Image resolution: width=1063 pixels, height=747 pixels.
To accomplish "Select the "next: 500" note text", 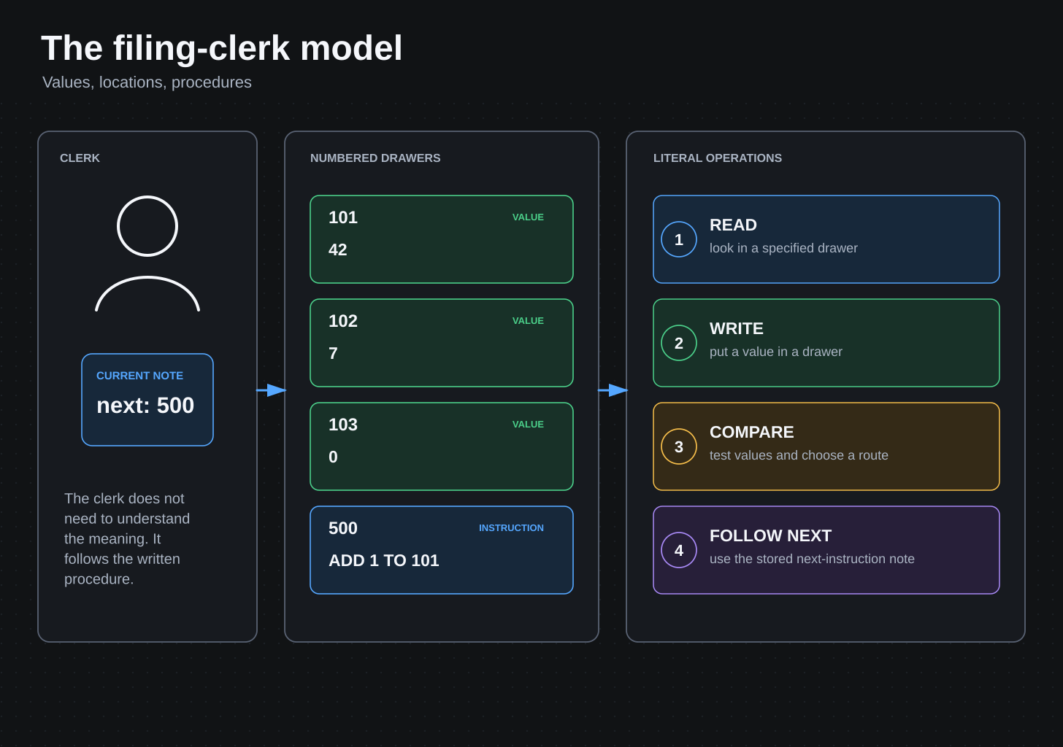I will (x=145, y=406).
